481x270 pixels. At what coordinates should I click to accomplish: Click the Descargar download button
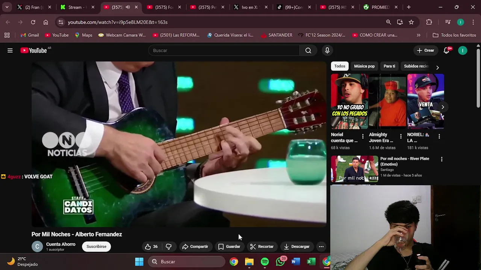[296, 246]
